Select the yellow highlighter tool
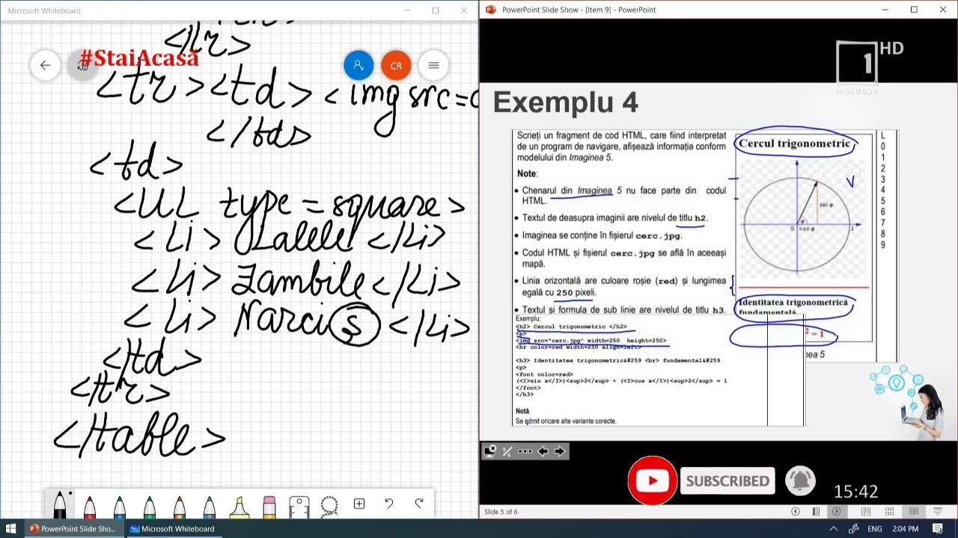958x538 pixels. point(239,507)
